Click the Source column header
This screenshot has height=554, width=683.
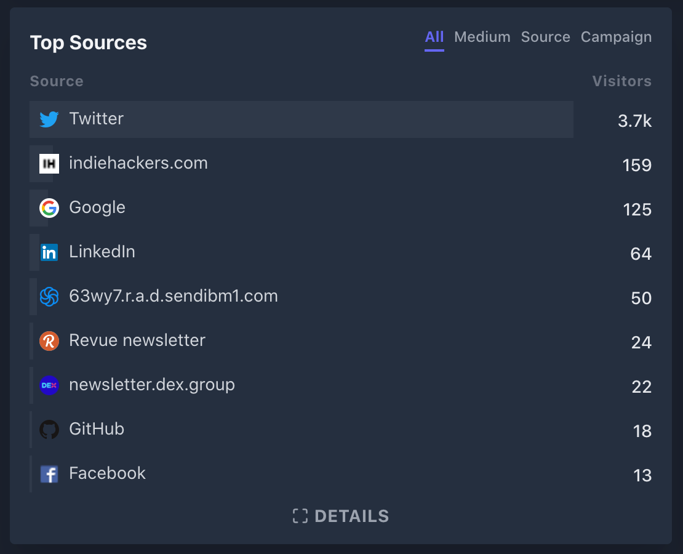(x=57, y=81)
